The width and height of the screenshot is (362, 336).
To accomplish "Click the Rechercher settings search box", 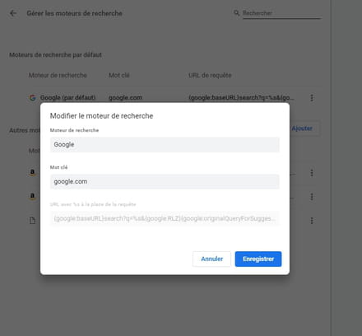I will (x=281, y=13).
